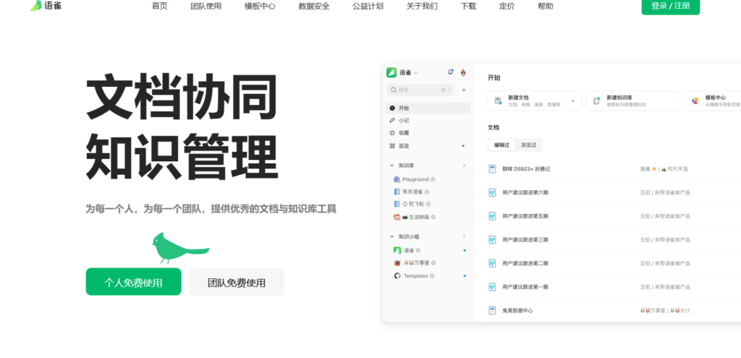This screenshot has height=358, width=741.
Task: Open notifications bell in app preview
Action: [450, 72]
